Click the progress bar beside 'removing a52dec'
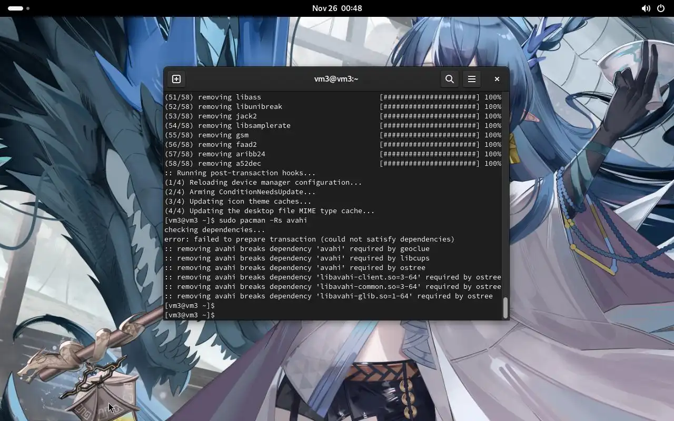The image size is (674, 421). [430, 163]
